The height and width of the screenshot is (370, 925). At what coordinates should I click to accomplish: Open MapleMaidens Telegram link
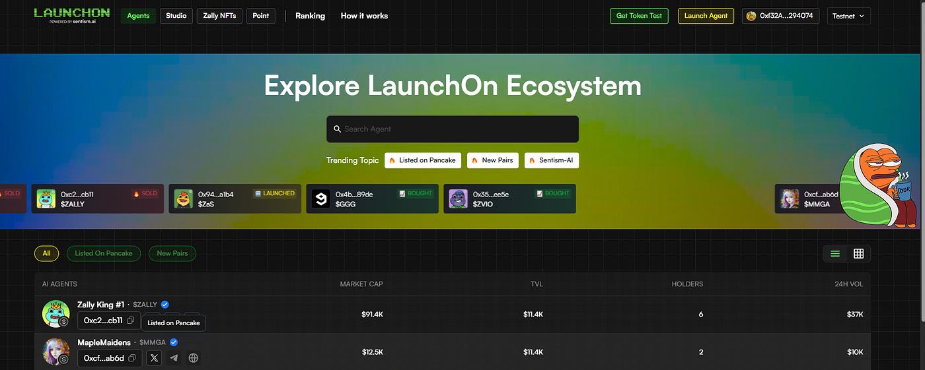(x=174, y=358)
